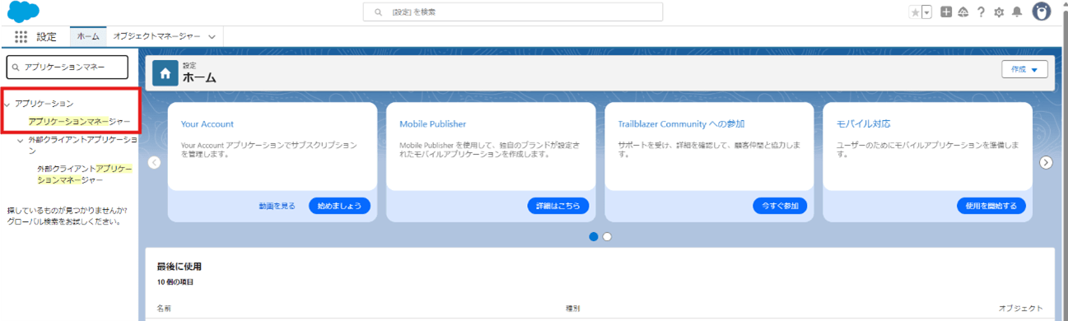Click the 最後に使用 section heading
The width and height of the screenshot is (1068, 321).
pos(180,267)
